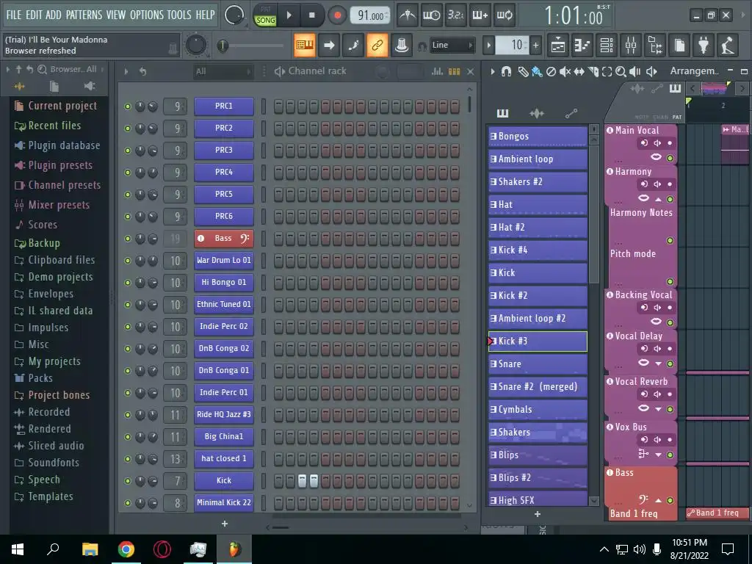
Task: Expand the Vox Bus track arrow
Action: pos(658,455)
